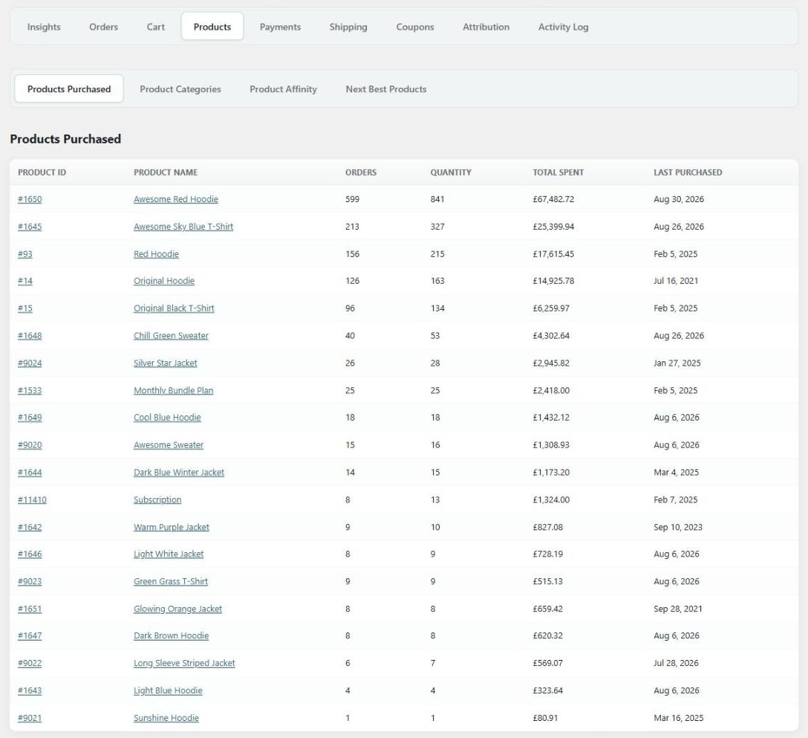Viewport: 808px width, 738px height.
Task: Open the Warm Purple Jacket link
Action: [x=172, y=527]
